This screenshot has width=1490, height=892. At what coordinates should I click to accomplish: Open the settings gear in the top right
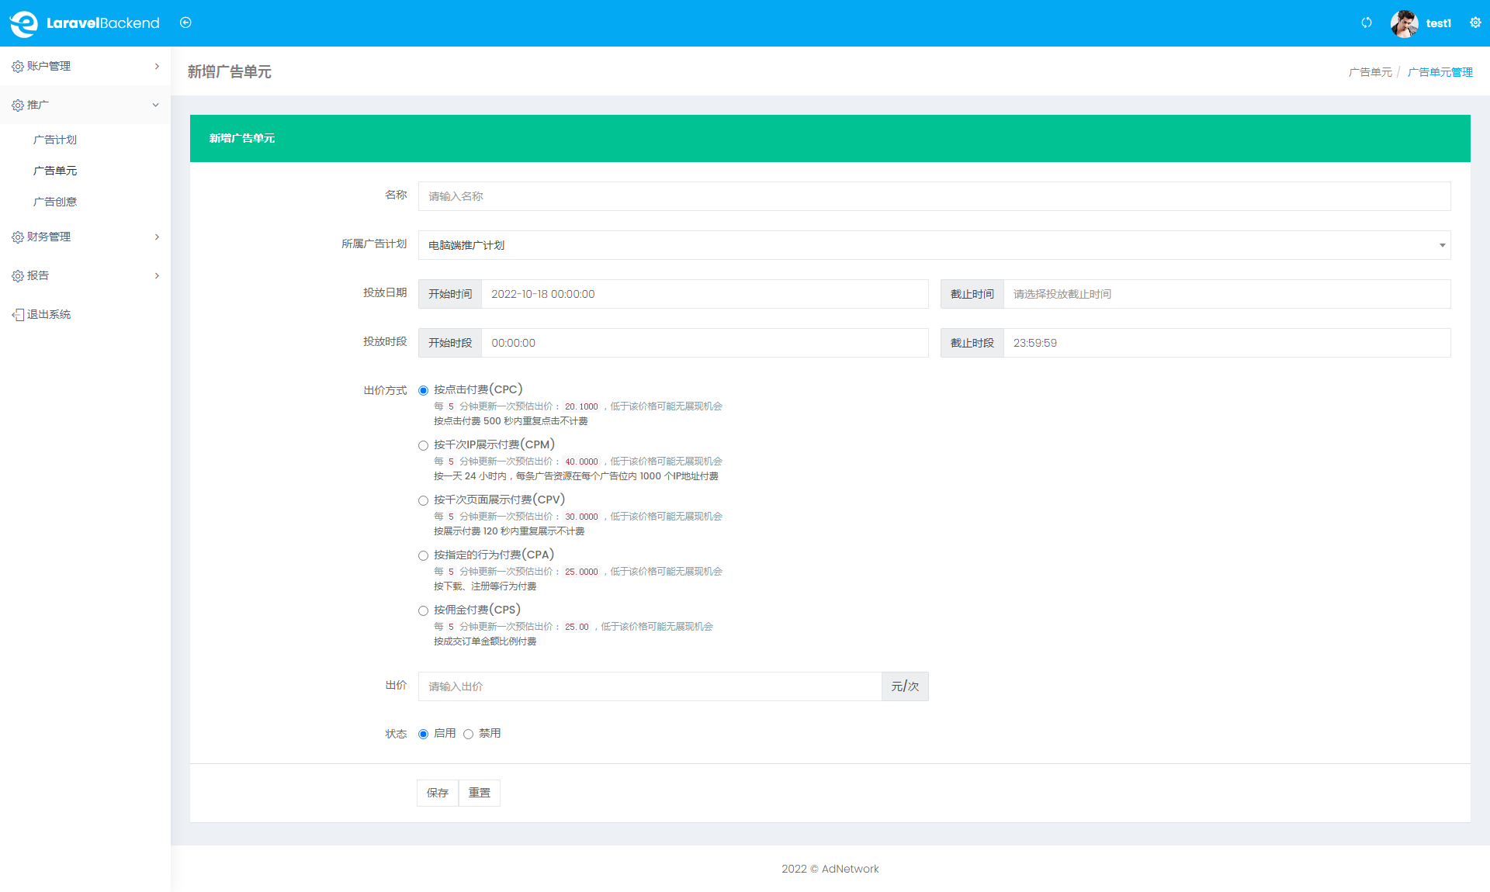[x=1475, y=22]
